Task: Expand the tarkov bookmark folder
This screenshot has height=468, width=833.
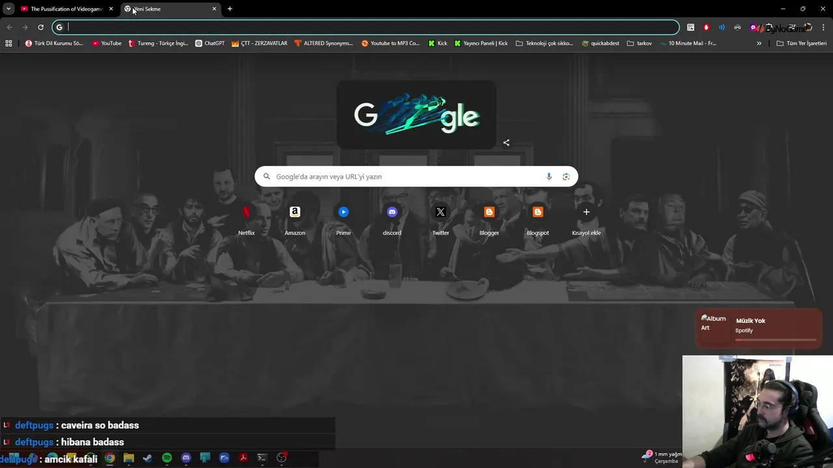Action: pyautogui.click(x=639, y=44)
